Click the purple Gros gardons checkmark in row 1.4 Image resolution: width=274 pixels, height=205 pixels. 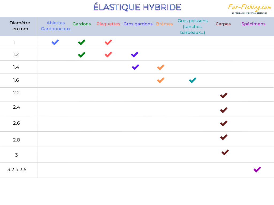pyautogui.click(x=135, y=67)
